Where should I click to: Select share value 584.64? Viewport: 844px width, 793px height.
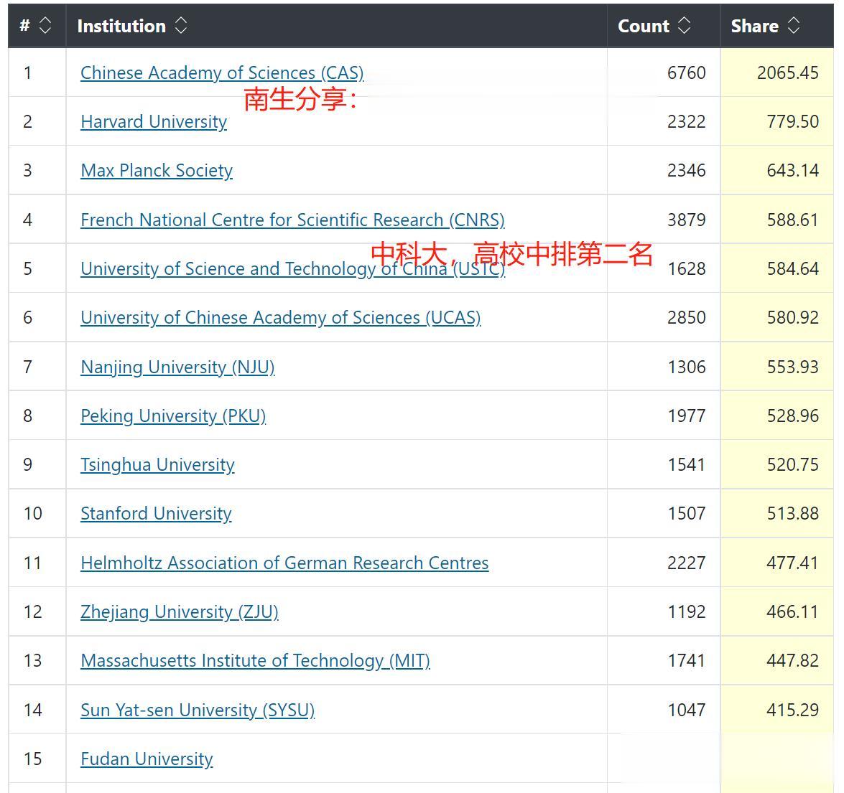click(x=793, y=269)
